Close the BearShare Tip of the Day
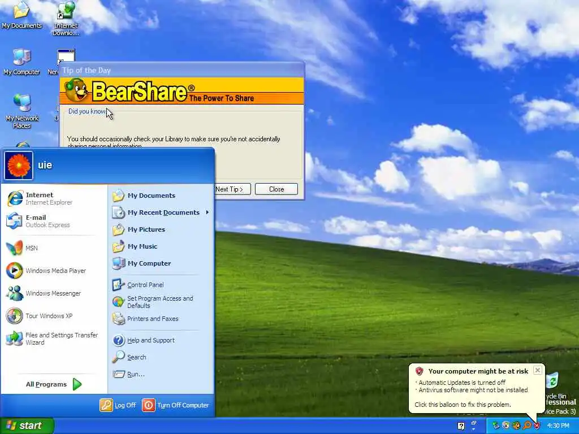The image size is (579, 434). [x=276, y=189]
